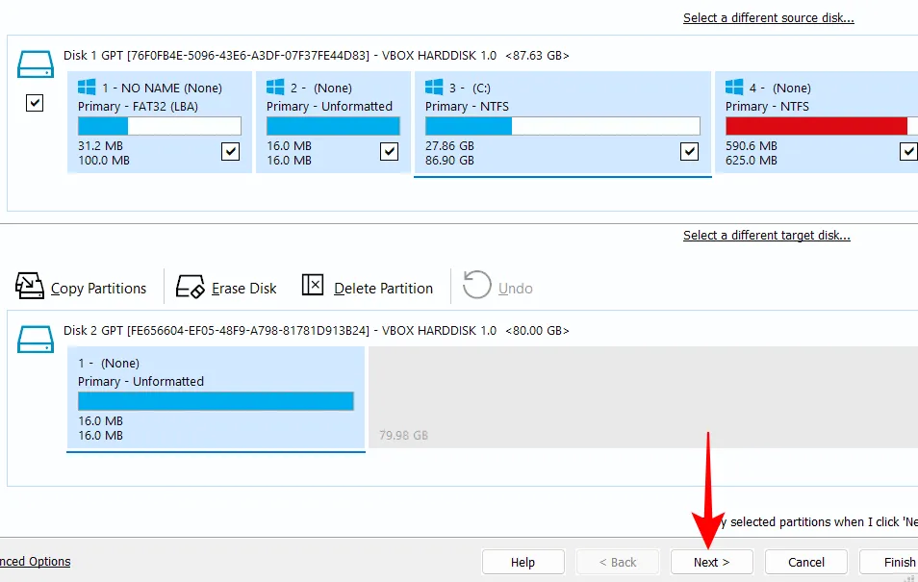Open the Advanced Options link

point(36,562)
